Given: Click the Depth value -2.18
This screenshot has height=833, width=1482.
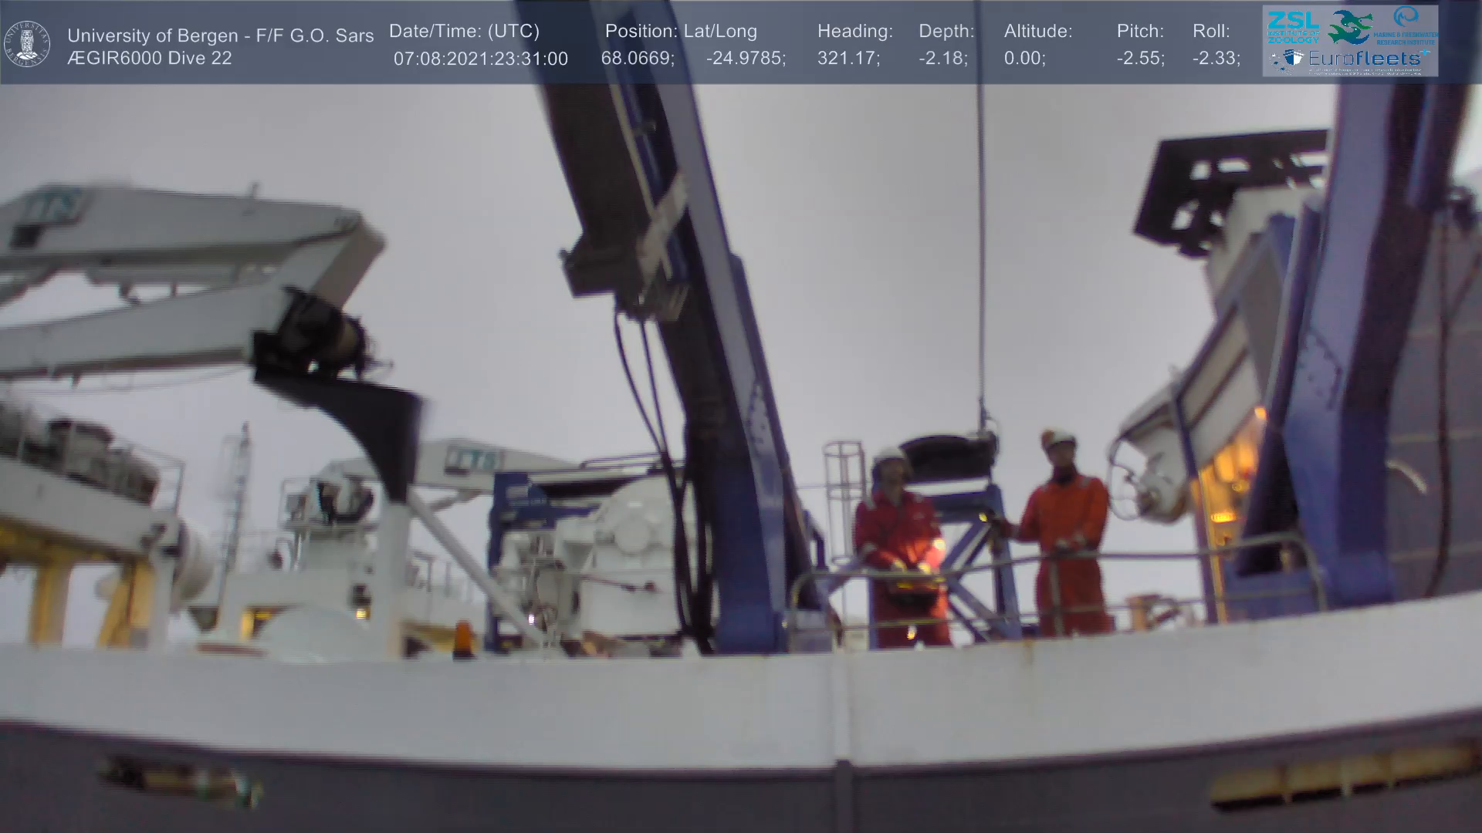Looking at the screenshot, I should click(x=942, y=59).
